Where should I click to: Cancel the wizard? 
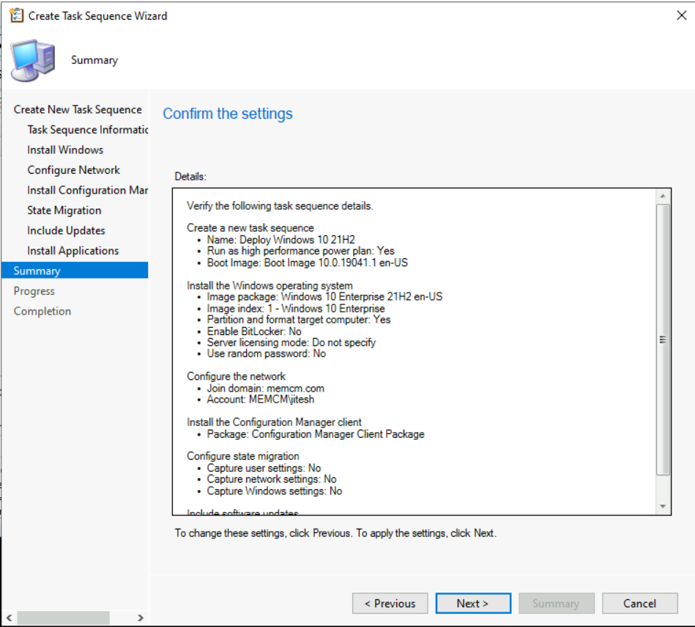[639, 604]
